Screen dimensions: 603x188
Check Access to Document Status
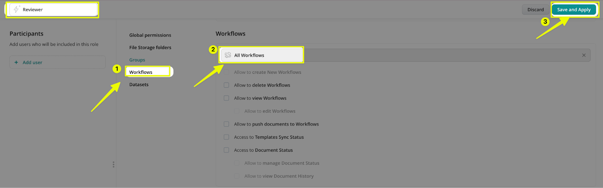[227, 150]
